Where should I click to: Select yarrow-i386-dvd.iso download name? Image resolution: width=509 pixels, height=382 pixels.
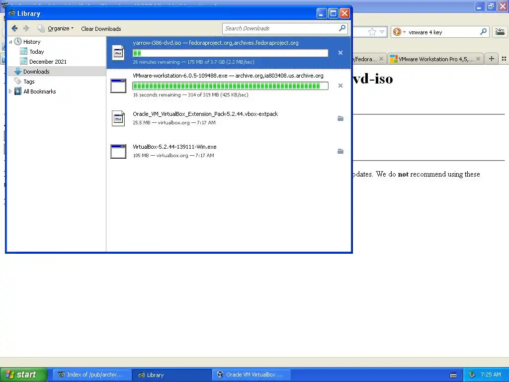coord(157,43)
